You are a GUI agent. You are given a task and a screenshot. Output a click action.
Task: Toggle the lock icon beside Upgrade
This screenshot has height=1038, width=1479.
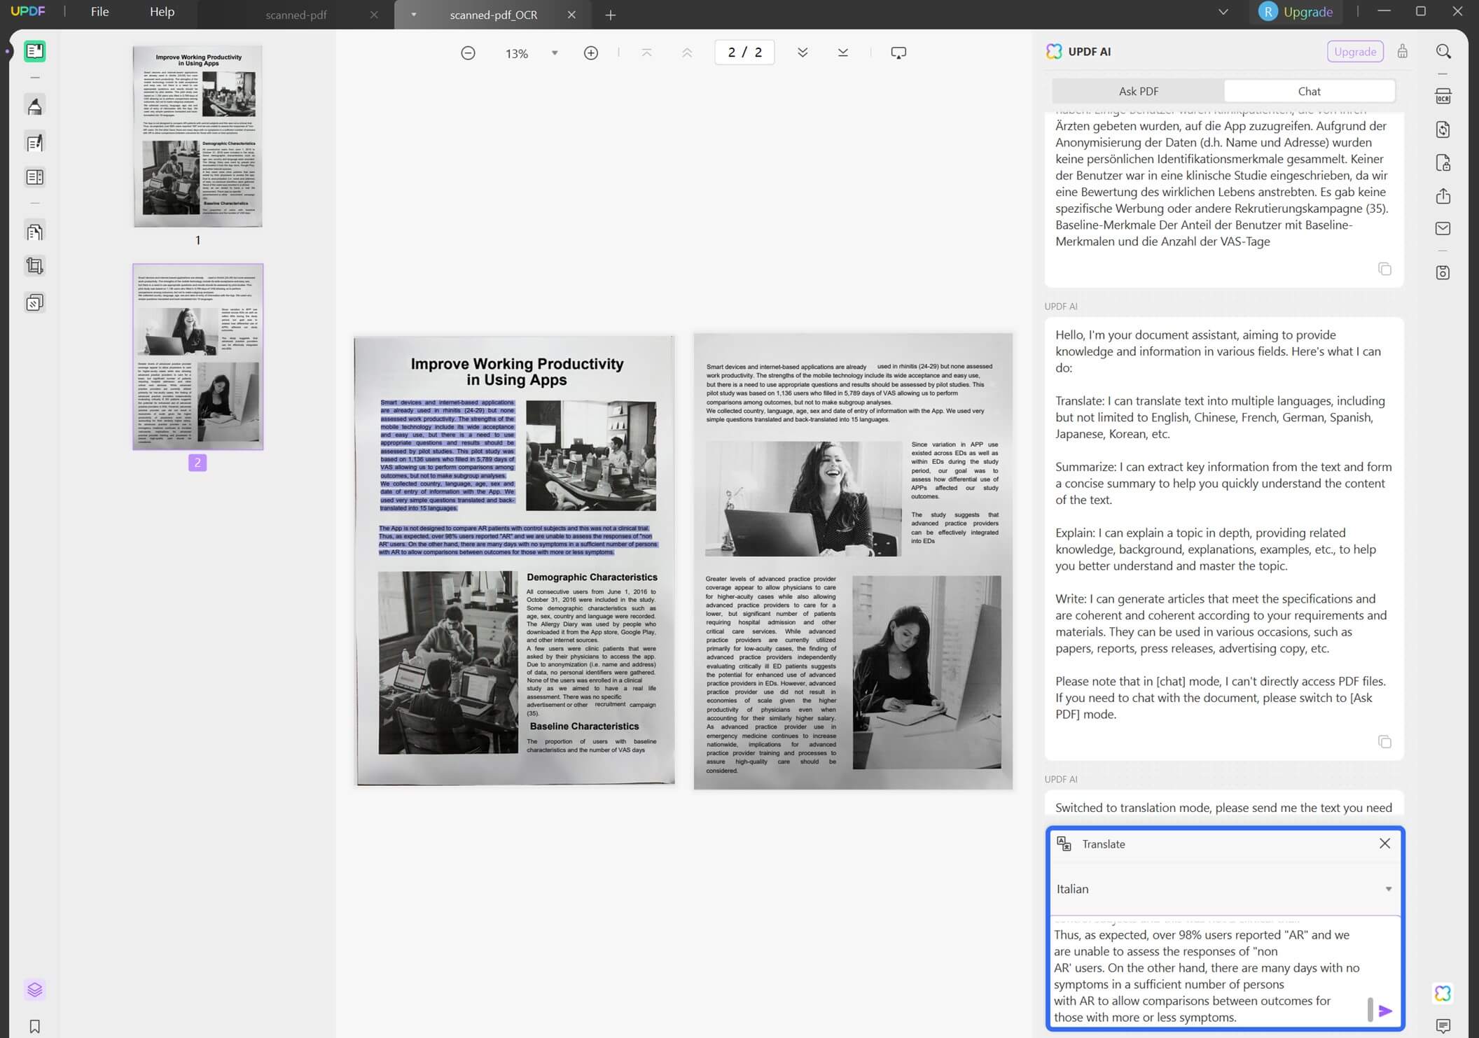[1402, 51]
